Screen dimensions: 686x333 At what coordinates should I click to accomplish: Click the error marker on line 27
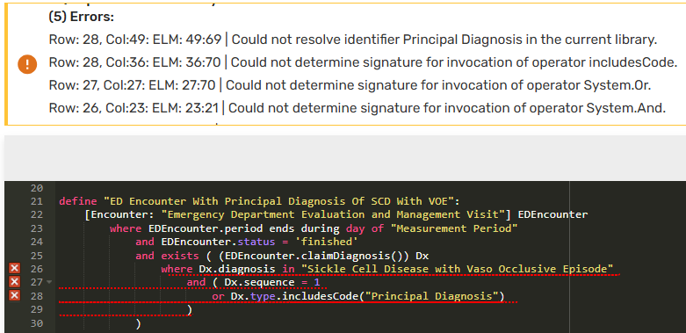tap(14, 282)
